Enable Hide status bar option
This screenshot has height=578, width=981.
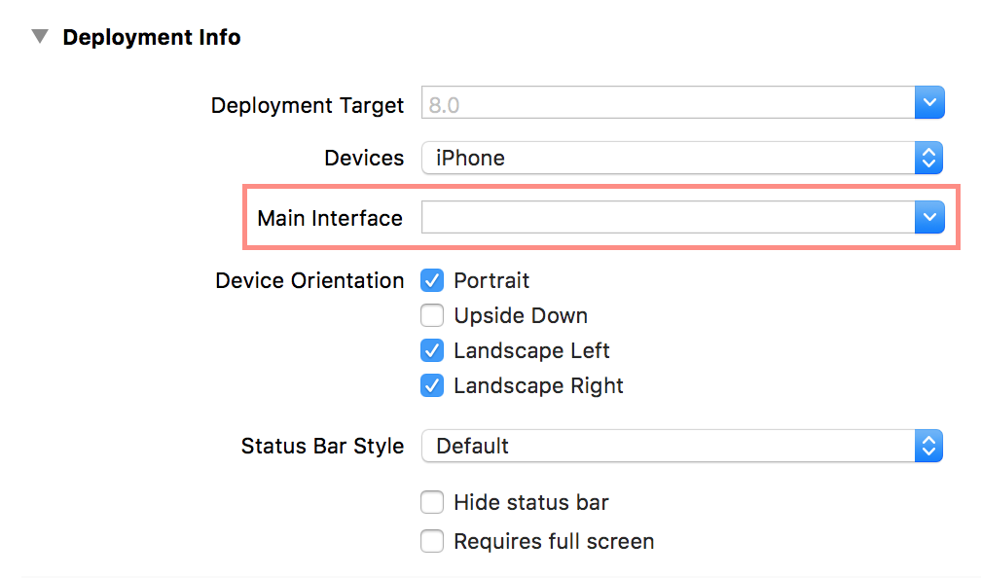tap(432, 502)
